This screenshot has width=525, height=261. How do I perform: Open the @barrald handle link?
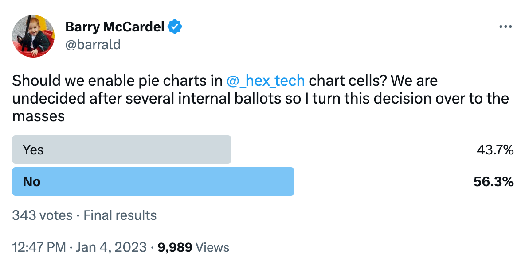point(93,44)
